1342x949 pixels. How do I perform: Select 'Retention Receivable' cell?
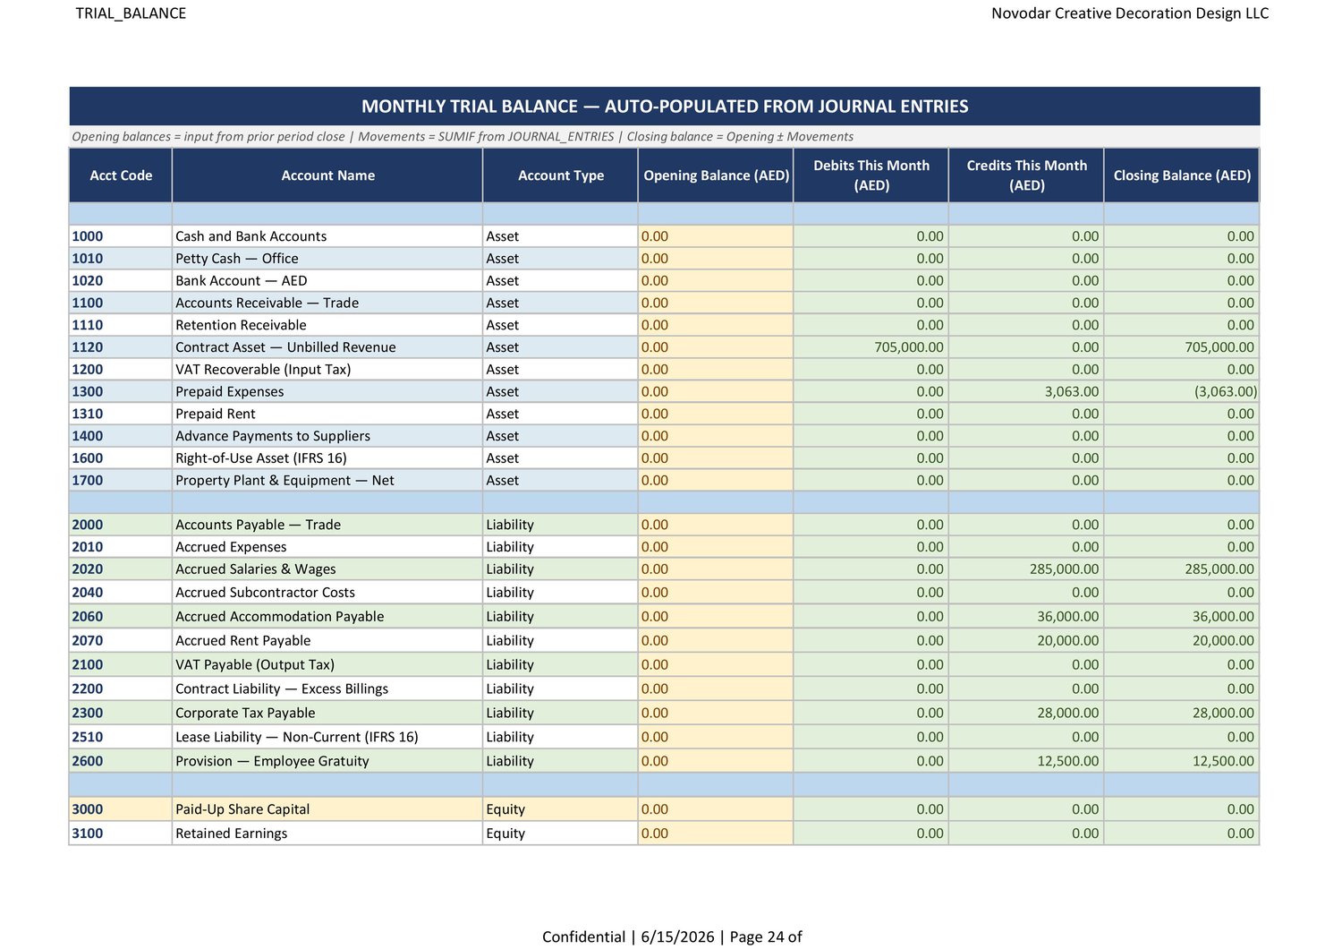[x=327, y=325]
